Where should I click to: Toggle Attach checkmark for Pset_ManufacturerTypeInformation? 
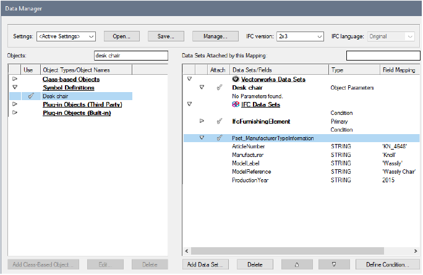[220, 138]
